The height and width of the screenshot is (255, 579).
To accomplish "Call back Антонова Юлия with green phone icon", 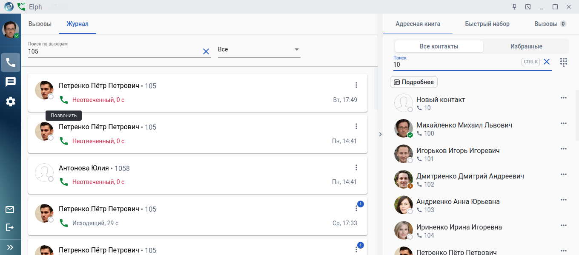I will (64, 182).
